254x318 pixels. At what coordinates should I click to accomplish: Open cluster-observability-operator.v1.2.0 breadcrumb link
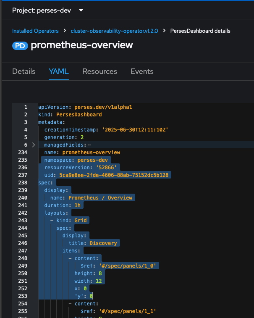(114, 31)
